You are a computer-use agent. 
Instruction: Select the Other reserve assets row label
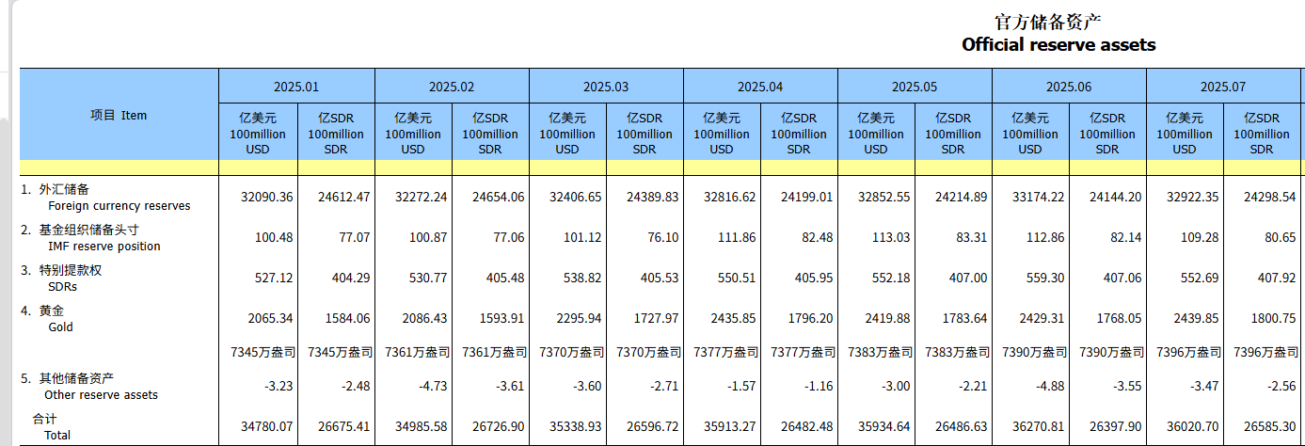[103, 395]
